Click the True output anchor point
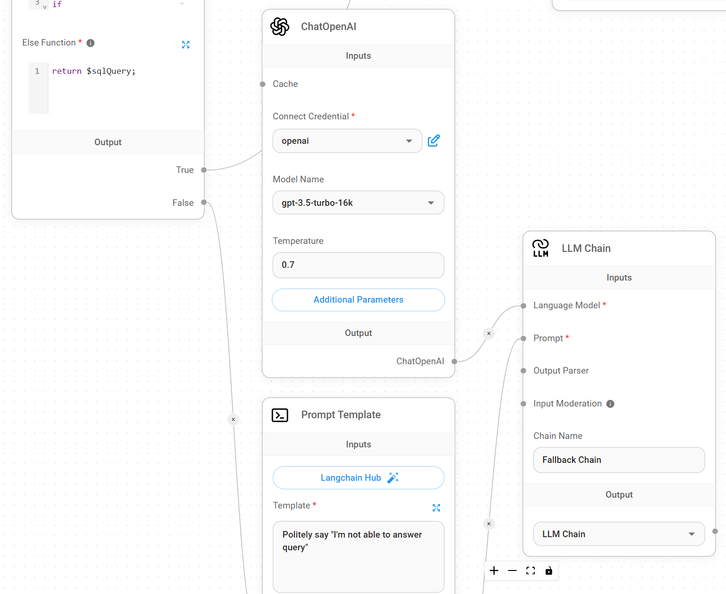Image resolution: width=726 pixels, height=594 pixels. 204,170
